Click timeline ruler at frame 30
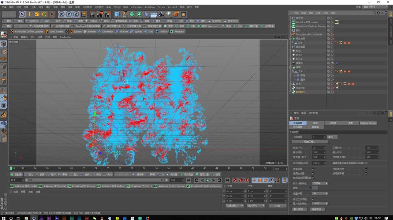393x220 pixels. 132,169
